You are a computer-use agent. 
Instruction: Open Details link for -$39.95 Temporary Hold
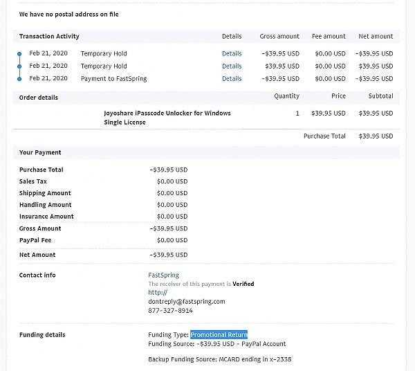(x=232, y=53)
